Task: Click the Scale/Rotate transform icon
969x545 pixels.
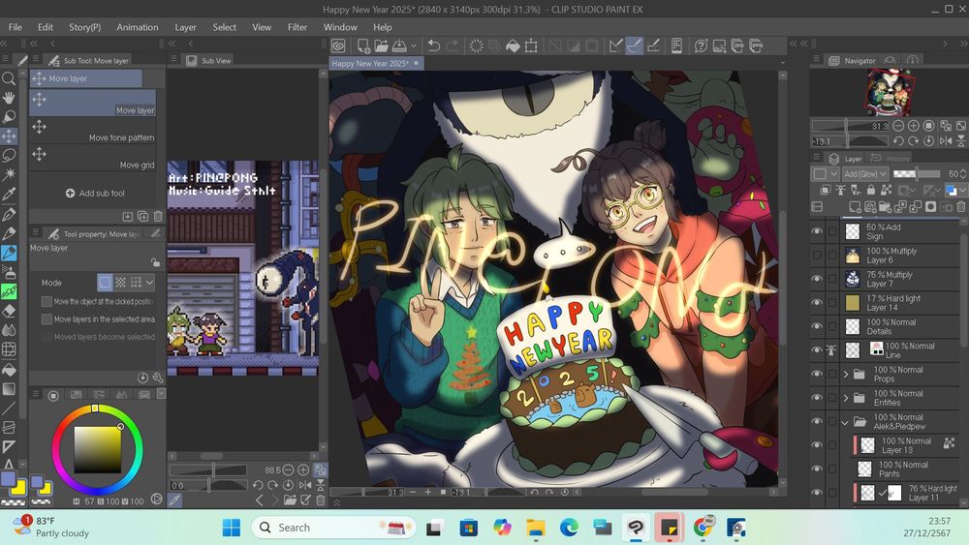Action: click(x=531, y=45)
